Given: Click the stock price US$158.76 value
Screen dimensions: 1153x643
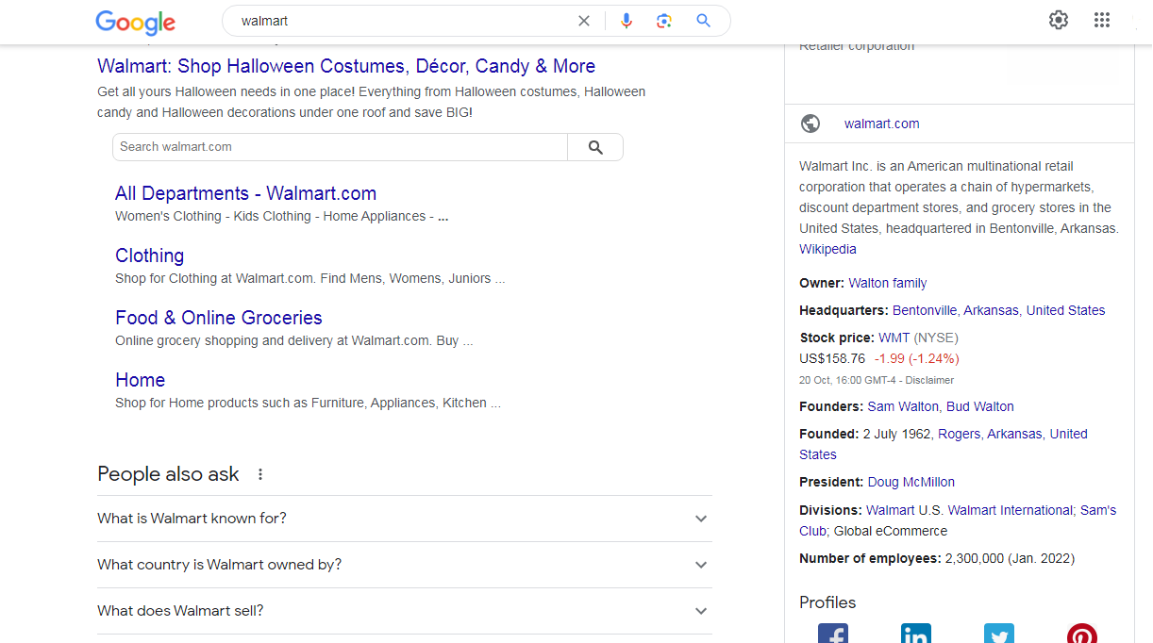Looking at the screenshot, I should coord(832,358).
